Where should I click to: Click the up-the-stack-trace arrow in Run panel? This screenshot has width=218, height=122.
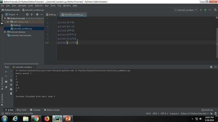point(11,72)
